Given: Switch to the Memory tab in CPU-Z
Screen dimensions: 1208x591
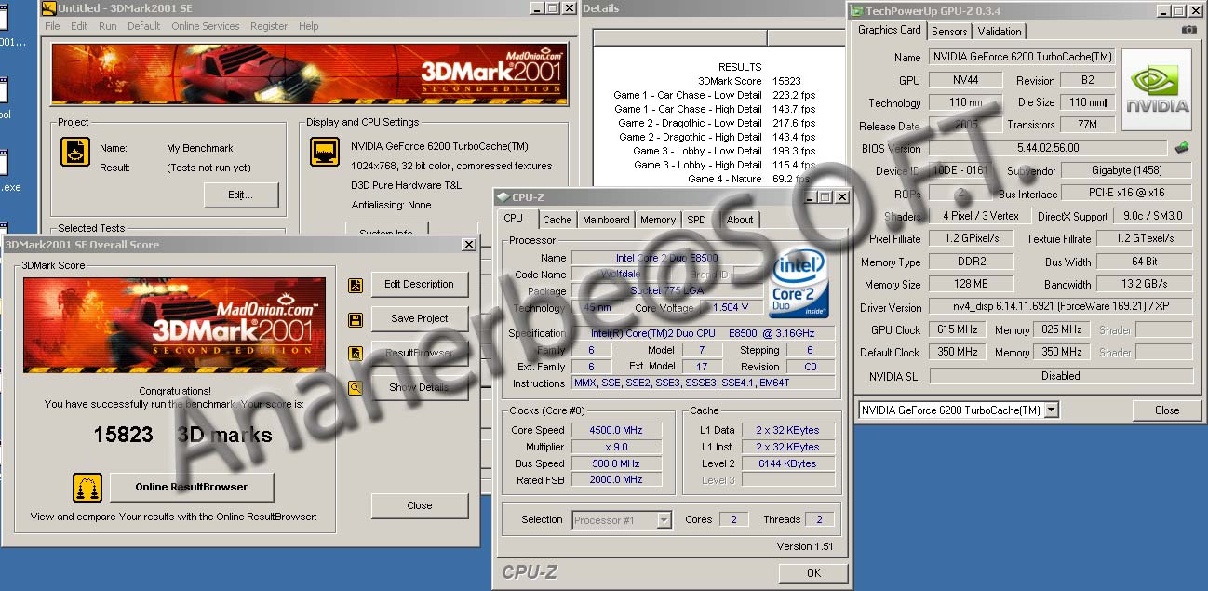Looking at the screenshot, I should pos(658,220).
